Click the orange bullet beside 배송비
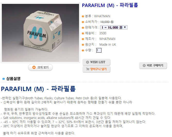 pyautogui.click(x=83, y=33)
